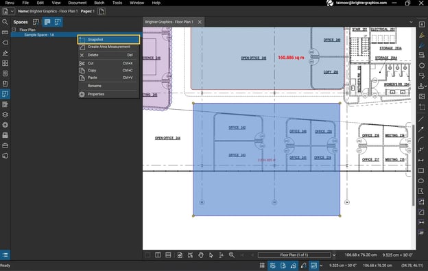Toggle show spaces on hover in Spaces header
This screenshot has height=271, width=428.
[58, 22]
